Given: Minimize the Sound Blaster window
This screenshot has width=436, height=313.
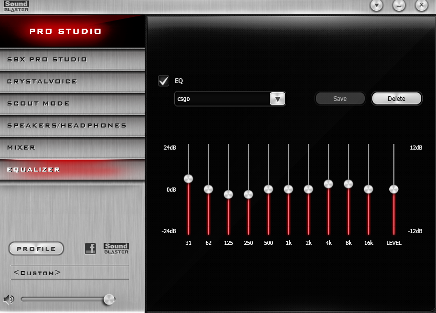Looking at the screenshot, I should point(399,5).
